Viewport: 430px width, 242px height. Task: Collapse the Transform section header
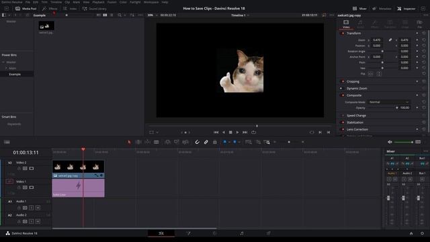pyautogui.click(x=354, y=33)
